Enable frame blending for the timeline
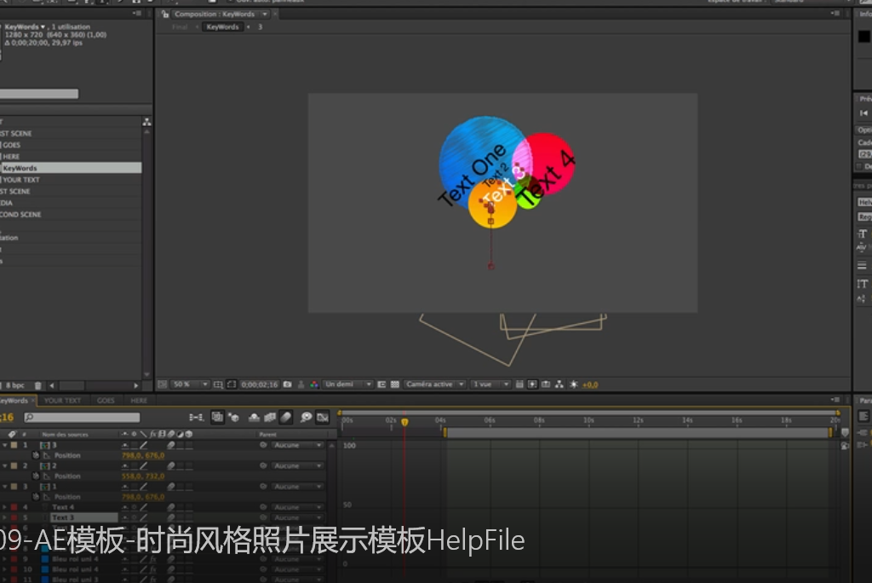This screenshot has width=872, height=583. [x=270, y=417]
